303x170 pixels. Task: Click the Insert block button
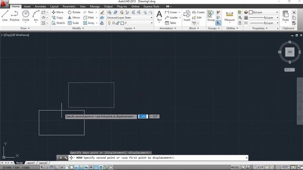coord(187,16)
